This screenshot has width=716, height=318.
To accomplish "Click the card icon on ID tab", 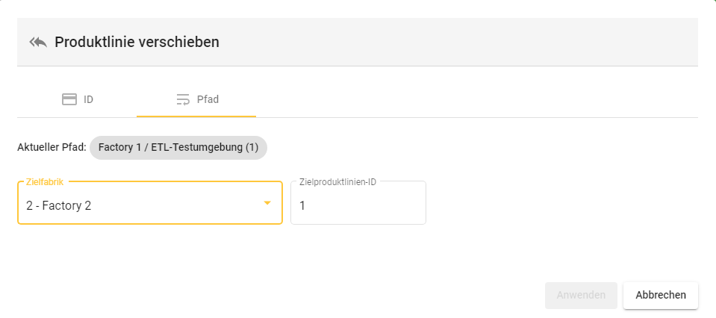I will (69, 99).
